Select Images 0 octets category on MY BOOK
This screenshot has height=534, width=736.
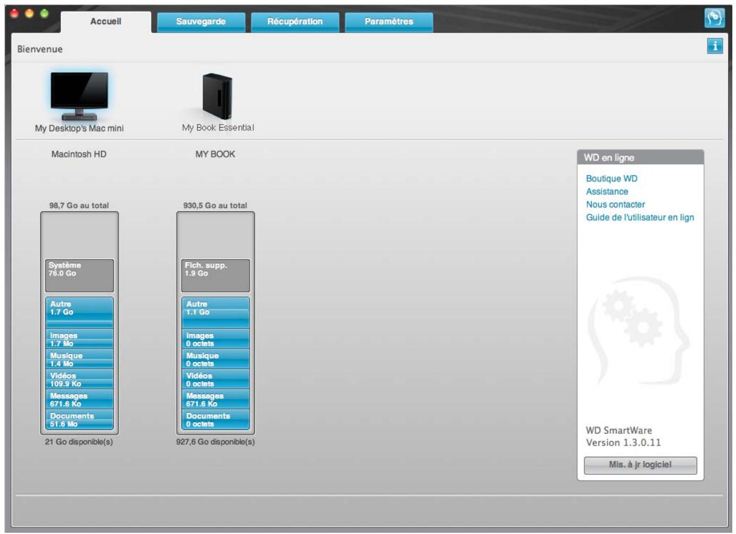pos(216,338)
